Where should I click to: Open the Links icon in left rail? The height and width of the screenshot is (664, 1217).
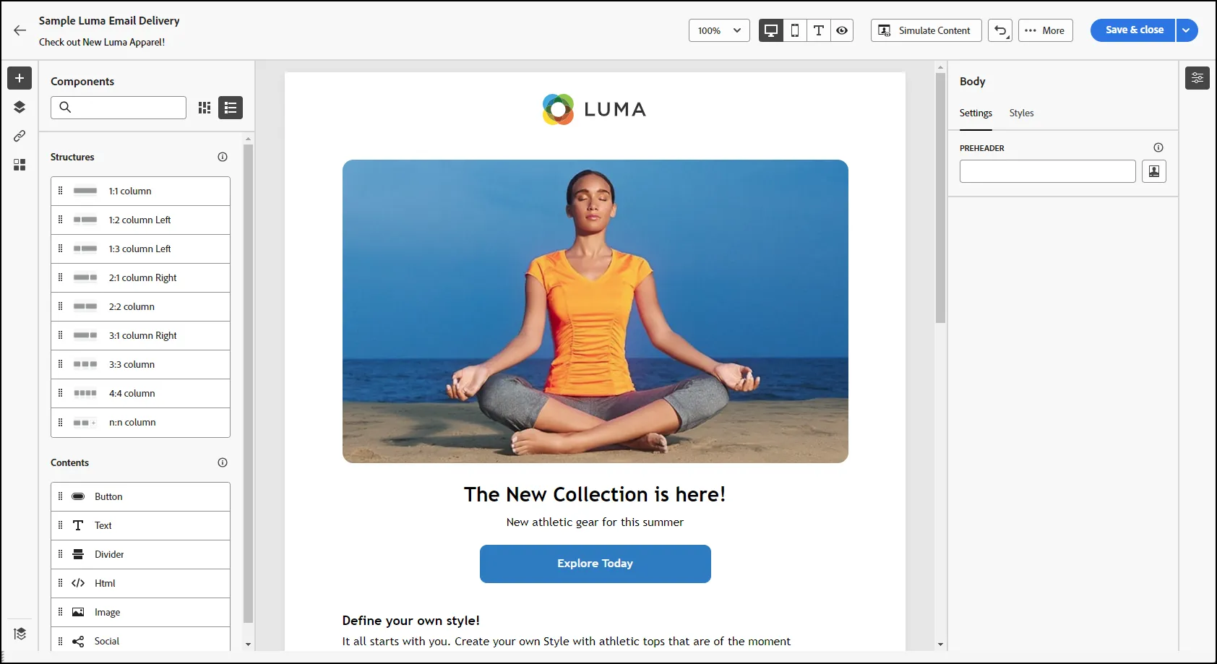tap(20, 136)
